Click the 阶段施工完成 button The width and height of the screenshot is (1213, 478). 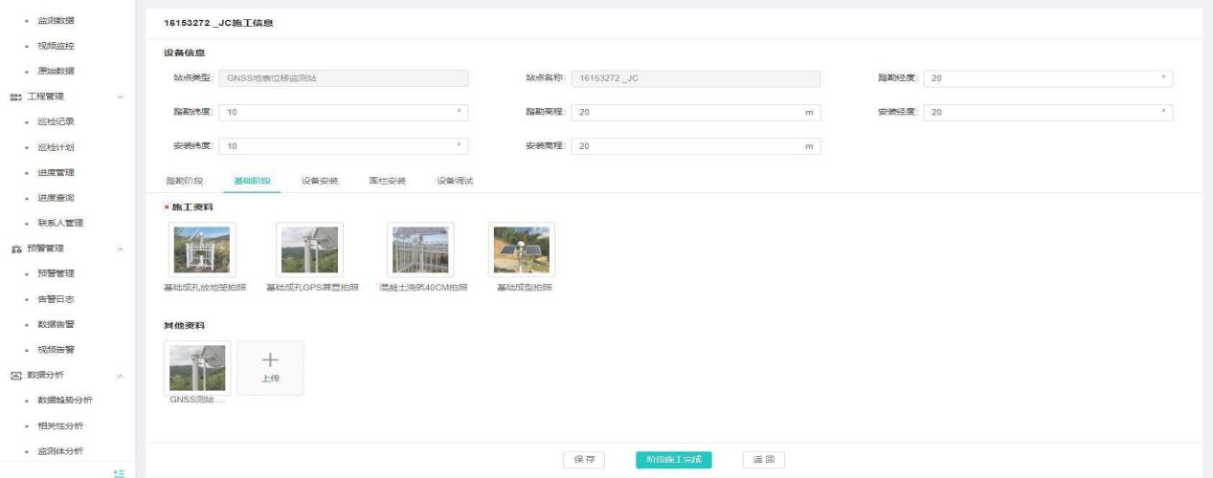pos(674,460)
